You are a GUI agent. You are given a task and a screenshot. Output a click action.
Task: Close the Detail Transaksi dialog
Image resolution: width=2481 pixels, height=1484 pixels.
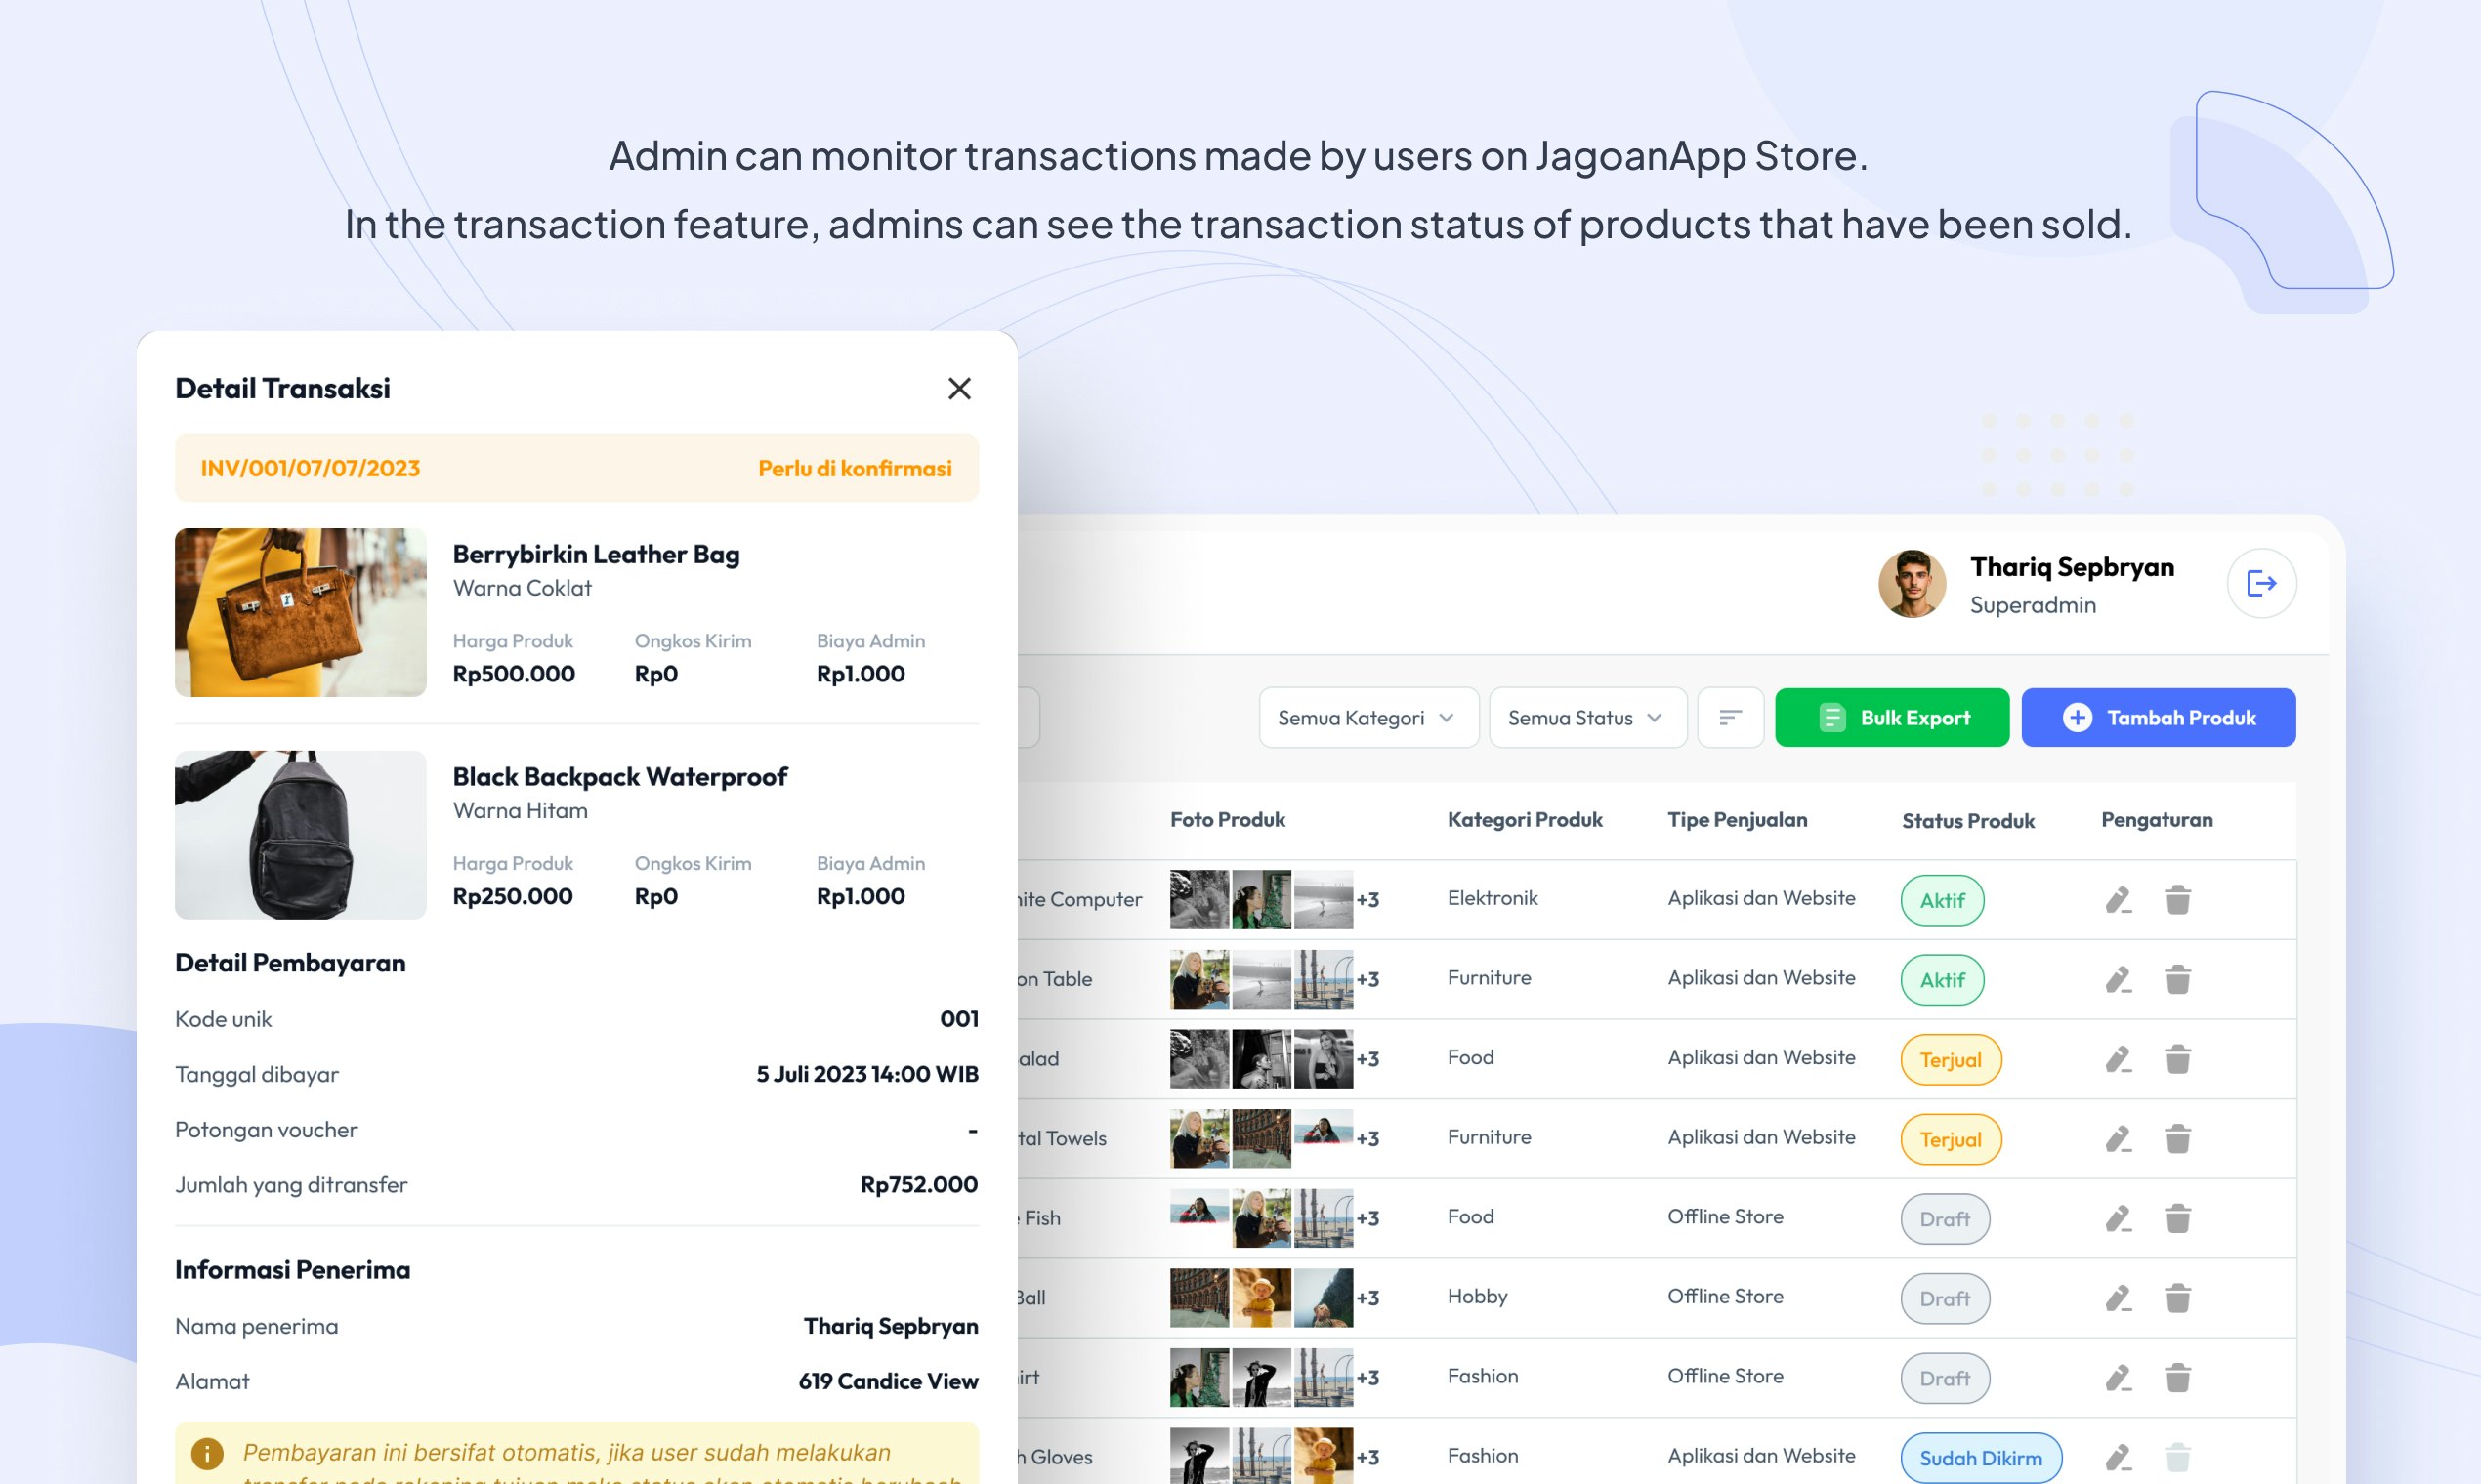[x=959, y=388]
